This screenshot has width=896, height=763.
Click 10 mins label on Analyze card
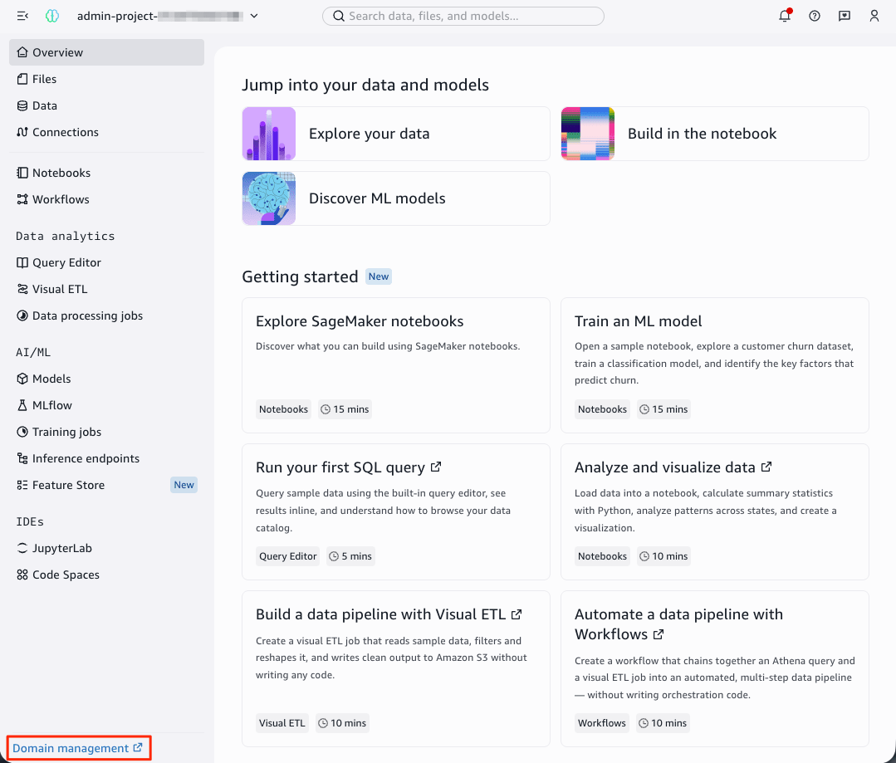pyautogui.click(x=663, y=556)
